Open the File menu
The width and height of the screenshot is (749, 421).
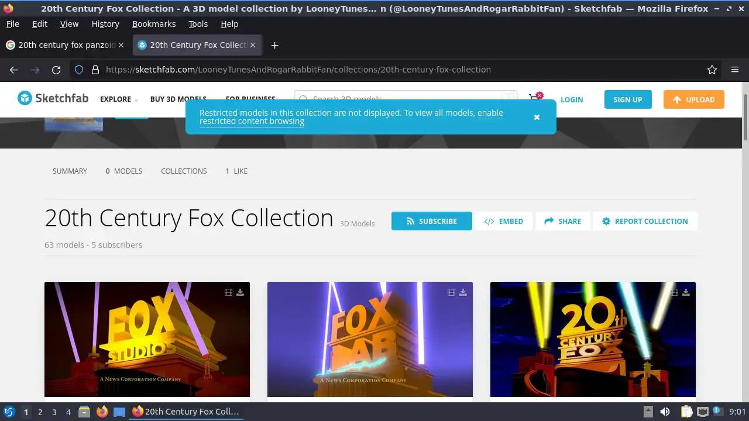(12, 24)
